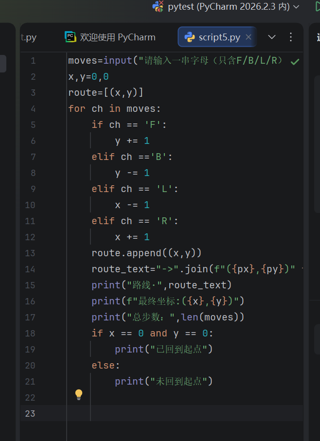320x441 pixels.
Task: Click the print("总步数：",len(moves)) line
Action: (x=168, y=317)
